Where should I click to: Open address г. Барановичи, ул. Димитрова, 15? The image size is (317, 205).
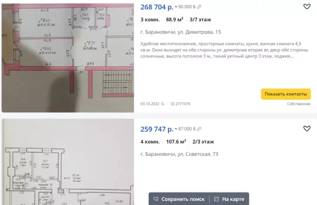pos(181,32)
